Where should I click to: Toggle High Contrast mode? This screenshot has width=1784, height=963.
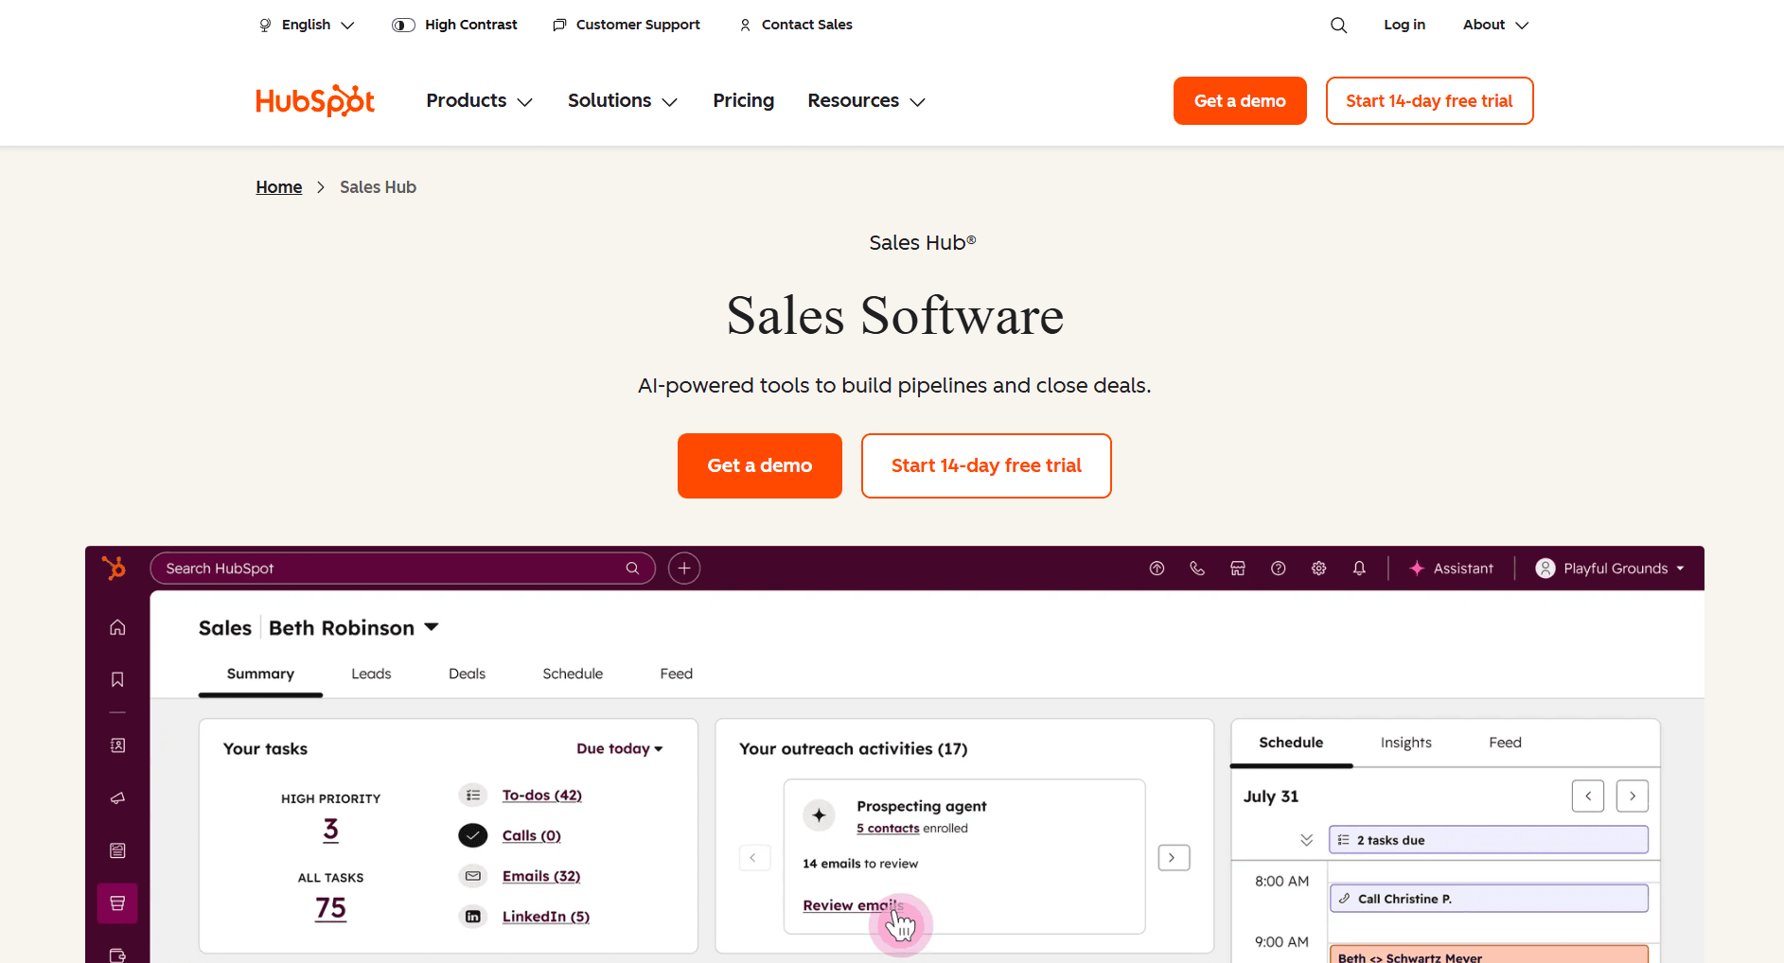pyautogui.click(x=454, y=25)
